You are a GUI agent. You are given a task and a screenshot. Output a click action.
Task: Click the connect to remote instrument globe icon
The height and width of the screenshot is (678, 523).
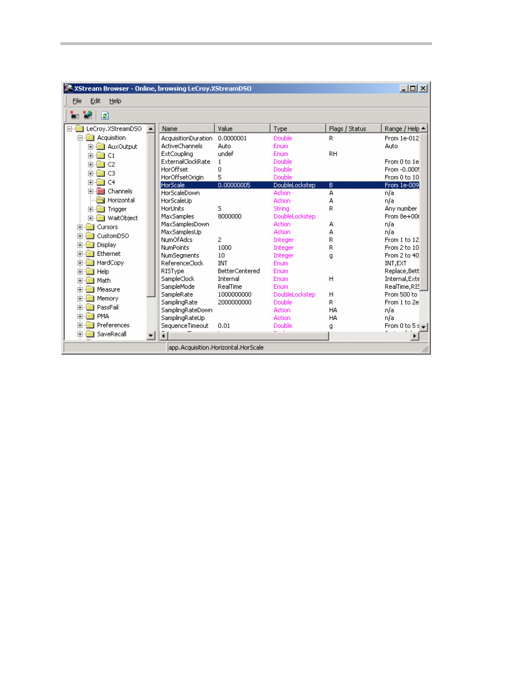click(x=88, y=115)
